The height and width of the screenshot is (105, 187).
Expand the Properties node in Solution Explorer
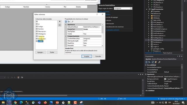click(149, 11)
